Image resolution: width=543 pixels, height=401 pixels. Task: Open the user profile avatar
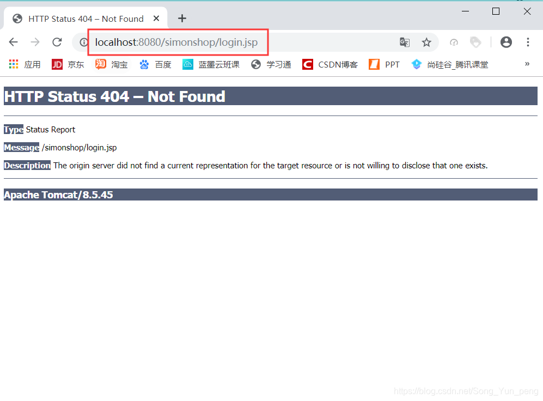pyautogui.click(x=506, y=42)
